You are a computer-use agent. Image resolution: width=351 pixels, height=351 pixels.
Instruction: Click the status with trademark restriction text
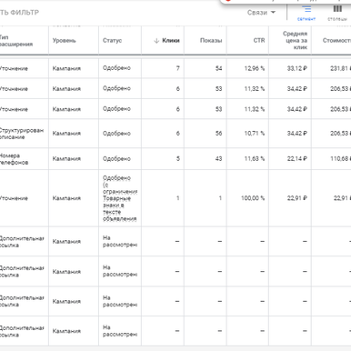pos(120,198)
